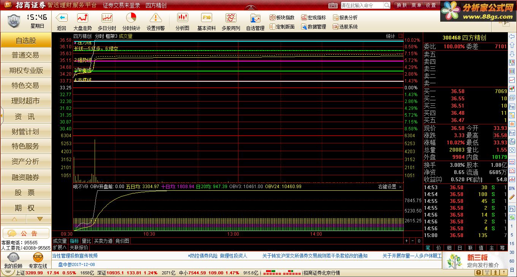Click the green refresh icon
The height and width of the screenshot is (277, 517).
pos(512,217)
